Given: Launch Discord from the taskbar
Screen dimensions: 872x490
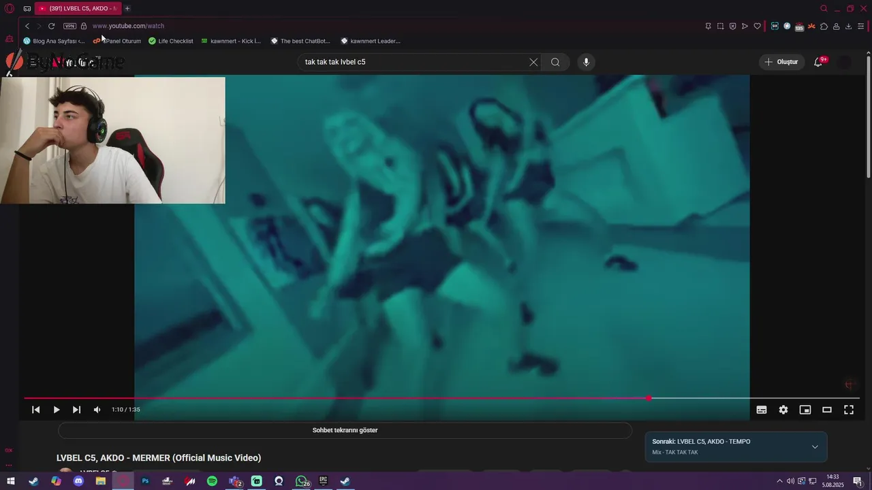Looking at the screenshot, I should tap(78, 481).
